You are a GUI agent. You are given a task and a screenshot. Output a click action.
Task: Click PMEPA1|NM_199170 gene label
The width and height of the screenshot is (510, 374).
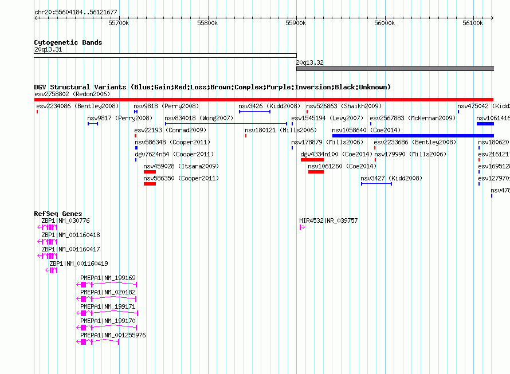(x=108, y=321)
